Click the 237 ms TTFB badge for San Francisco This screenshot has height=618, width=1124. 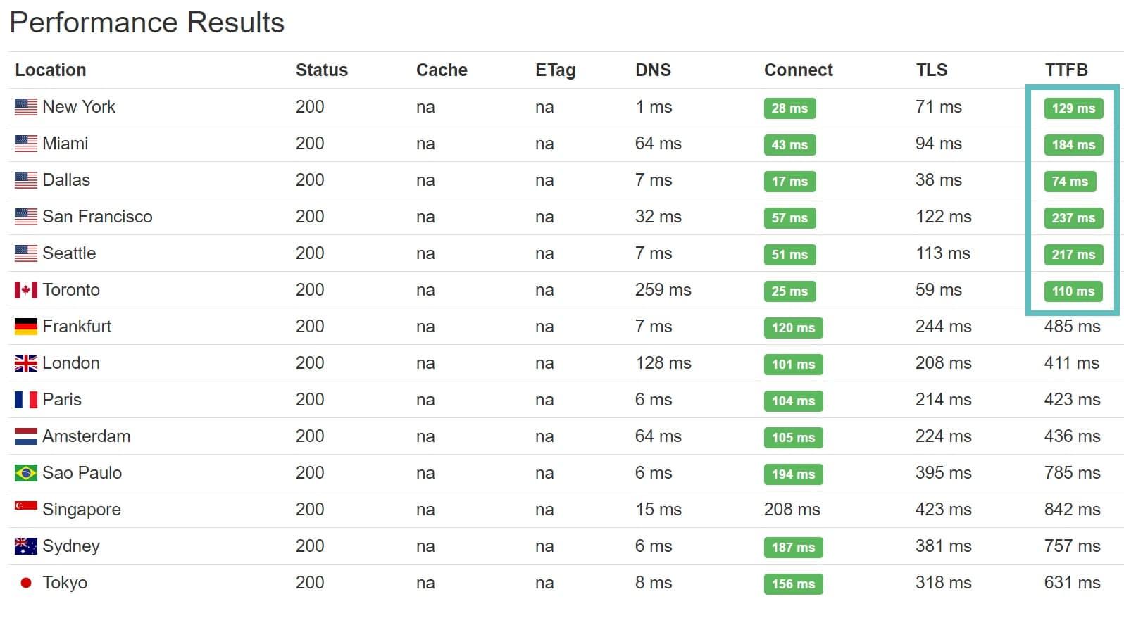[x=1073, y=218]
